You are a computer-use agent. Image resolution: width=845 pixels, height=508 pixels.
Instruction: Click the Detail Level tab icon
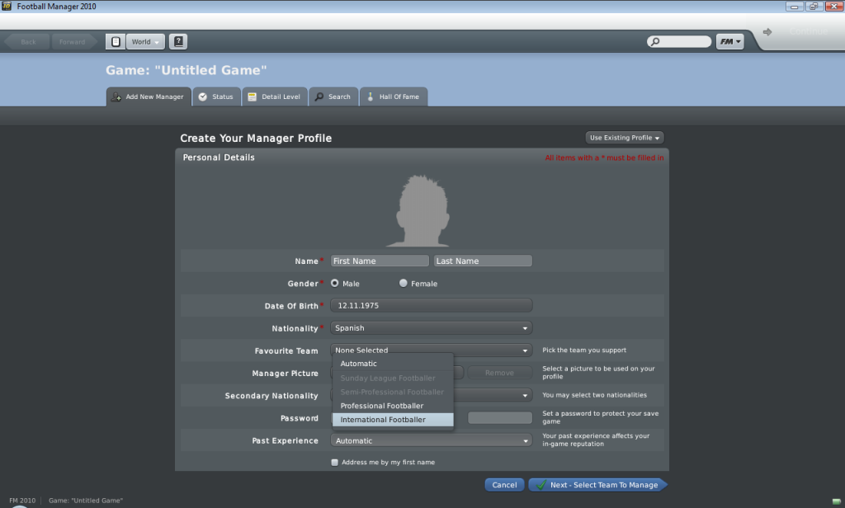click(252, 97)
